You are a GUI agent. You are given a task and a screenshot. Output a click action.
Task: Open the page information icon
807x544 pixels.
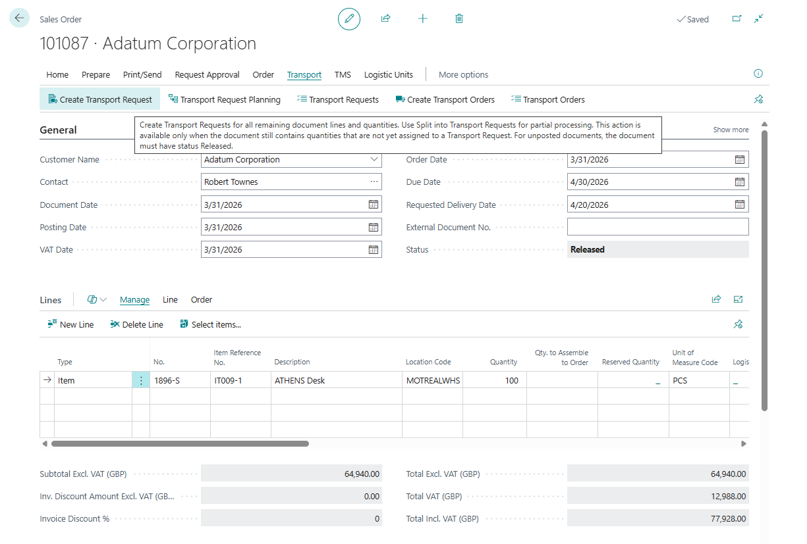[758, 74]
